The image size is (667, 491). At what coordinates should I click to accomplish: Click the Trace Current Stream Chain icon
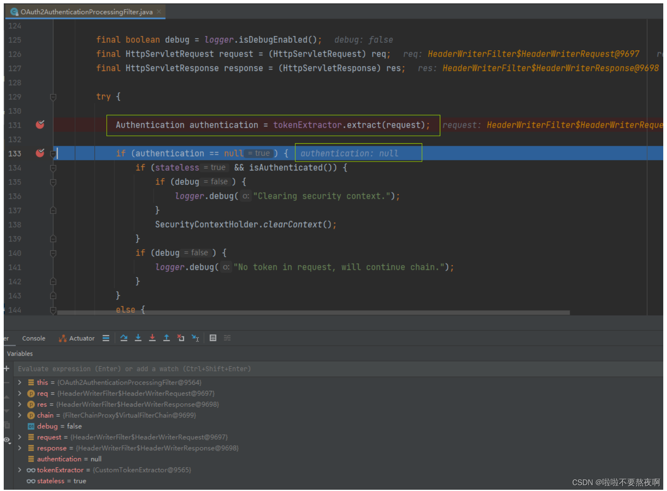point(227,338)
